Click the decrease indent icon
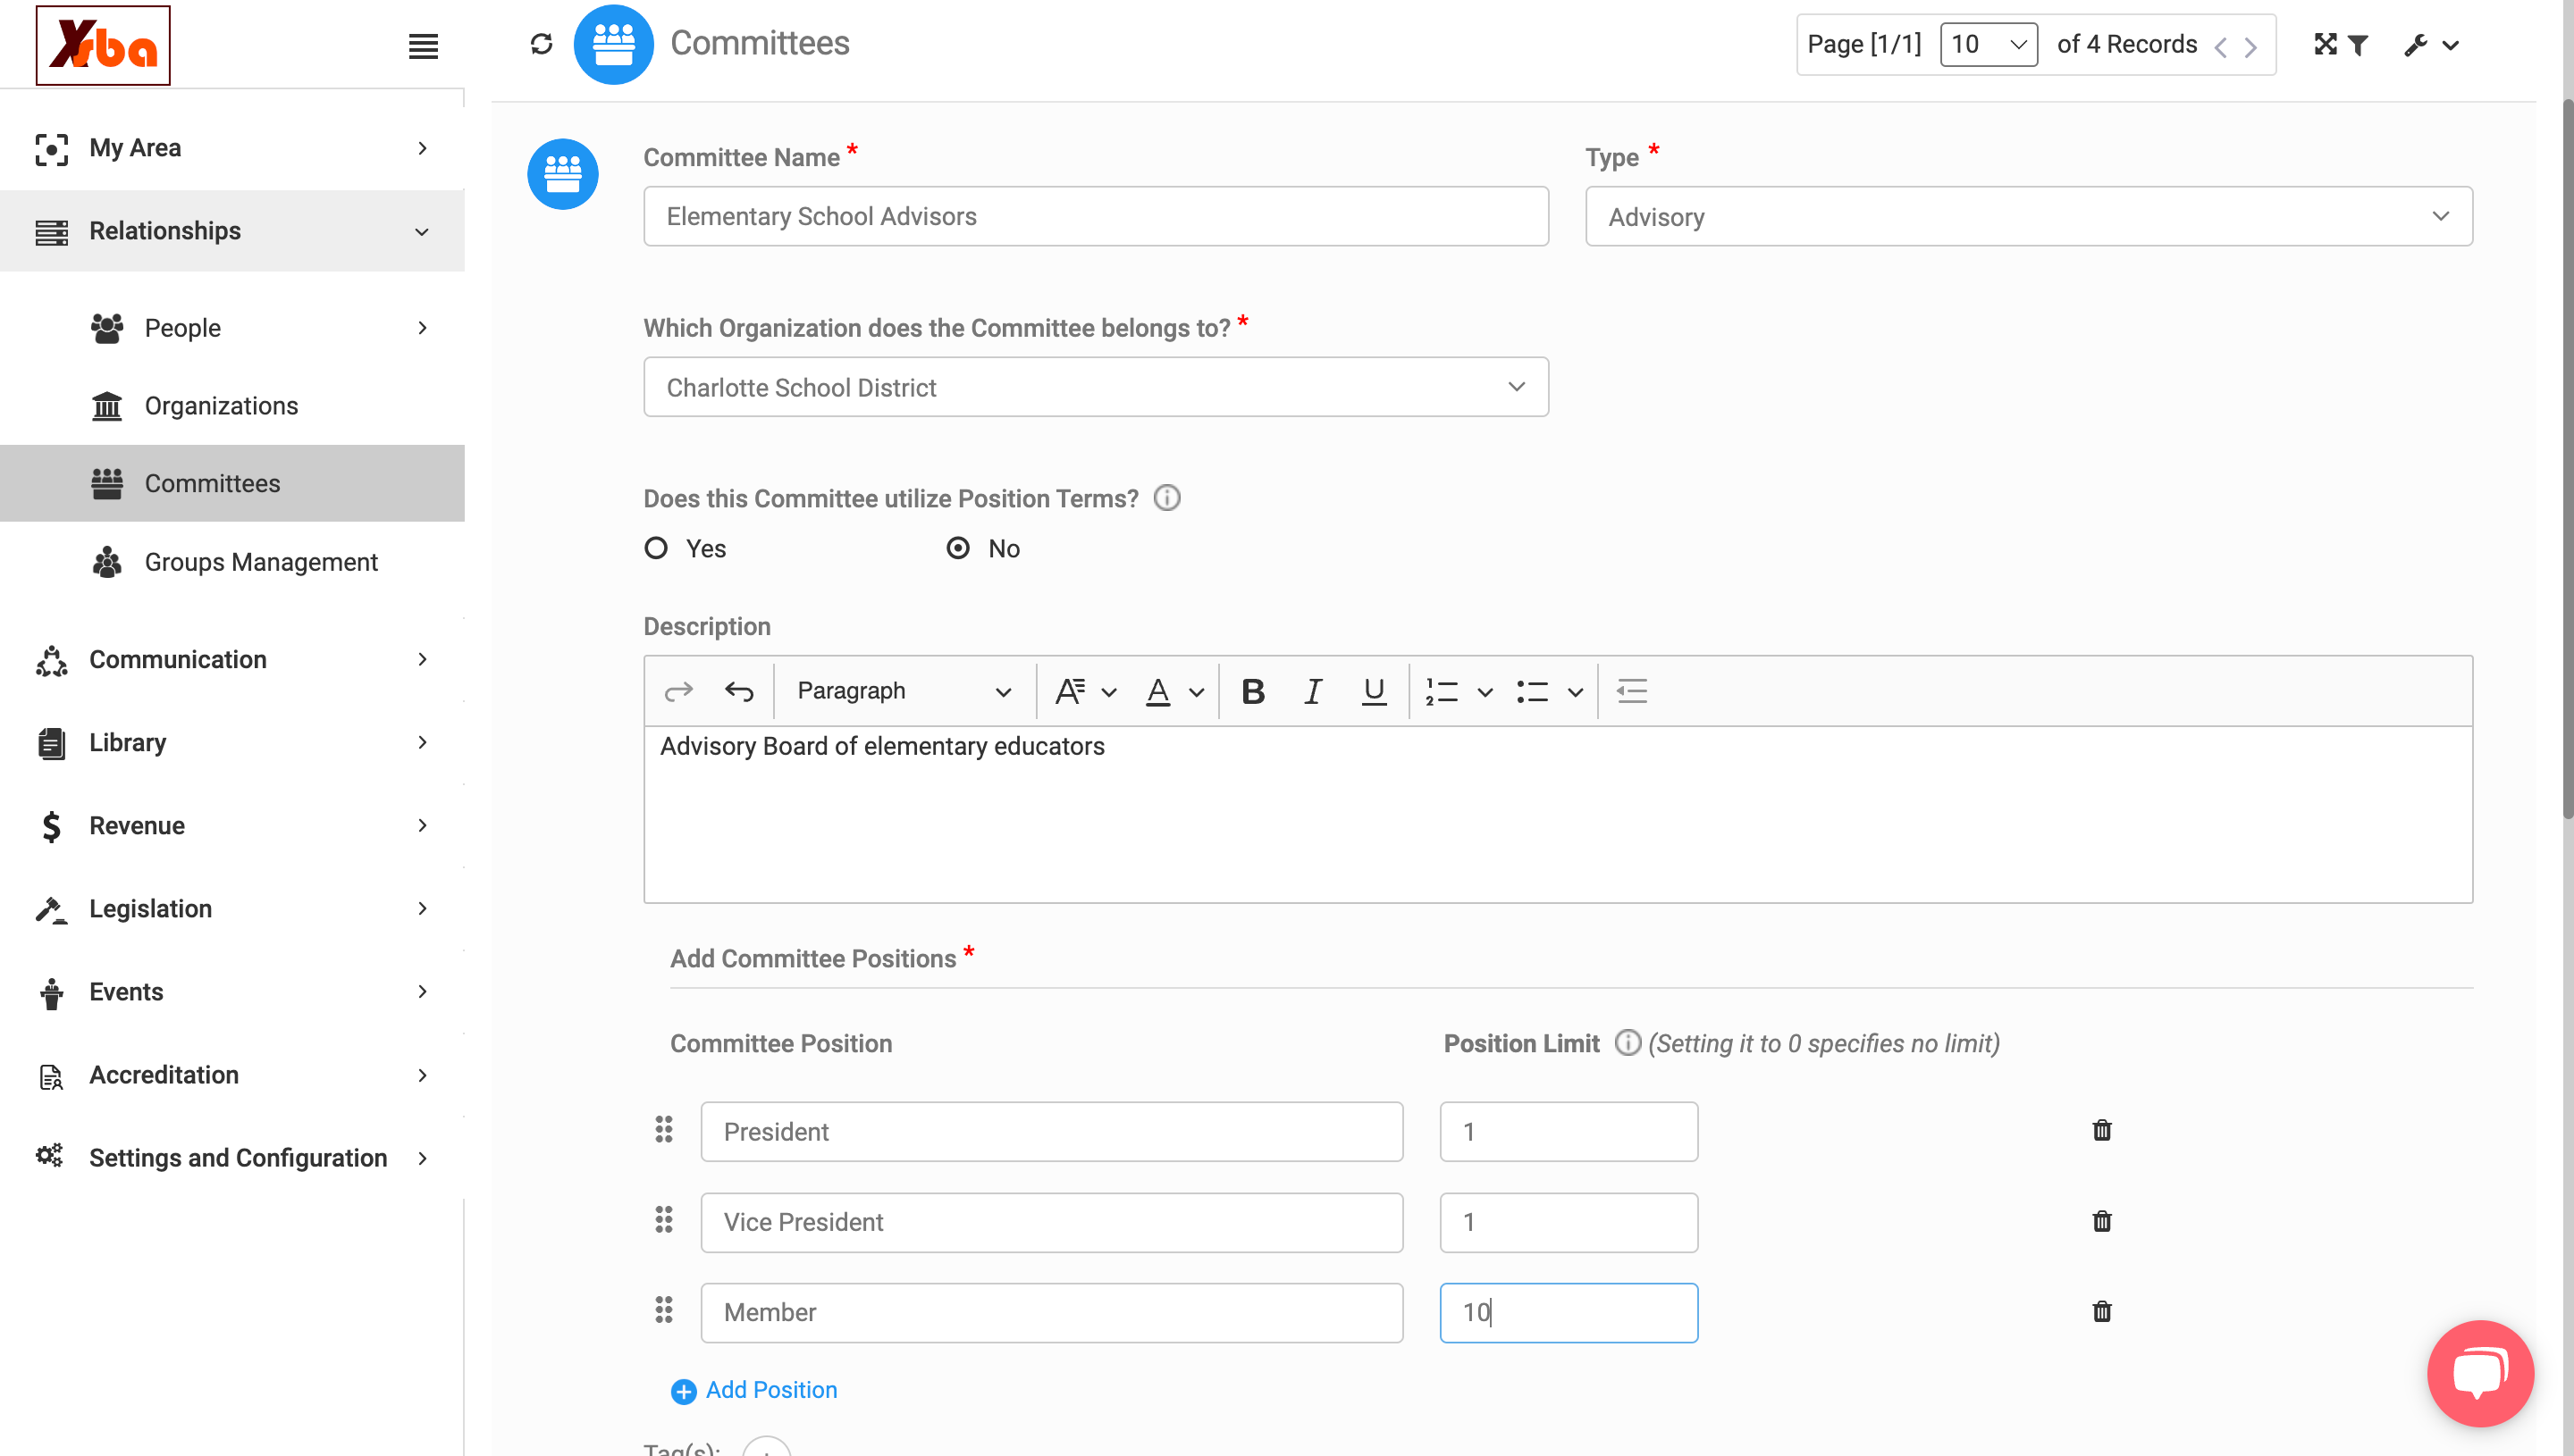The image size is (2574, 1456). click(x=1632, y=691)
